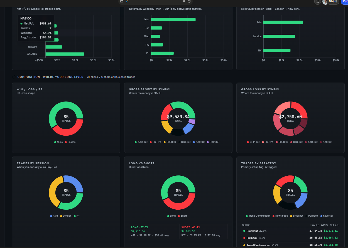The width and height of the screenshot is (348, 248).
Task: Click the $2,750.60 total in Gross Loss donut
Action: (x=290, y=117)
